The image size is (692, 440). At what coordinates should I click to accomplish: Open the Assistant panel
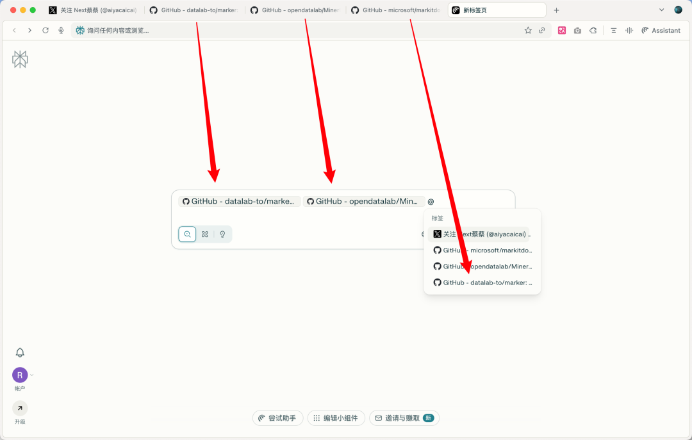[661, 30]
